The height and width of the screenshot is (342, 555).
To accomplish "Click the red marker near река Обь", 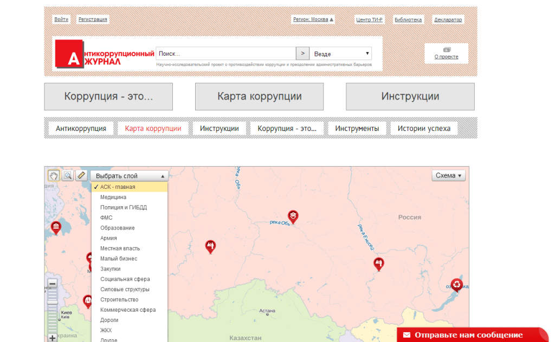I will 293,216.
